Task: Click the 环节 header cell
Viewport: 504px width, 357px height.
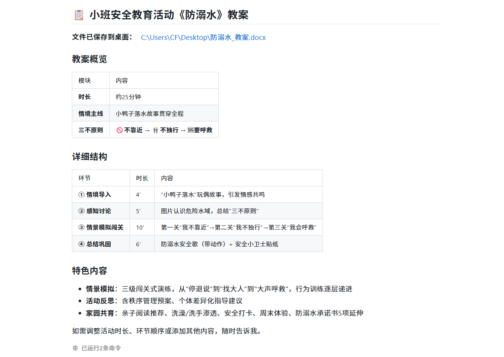Action: [x=101, y=178]
